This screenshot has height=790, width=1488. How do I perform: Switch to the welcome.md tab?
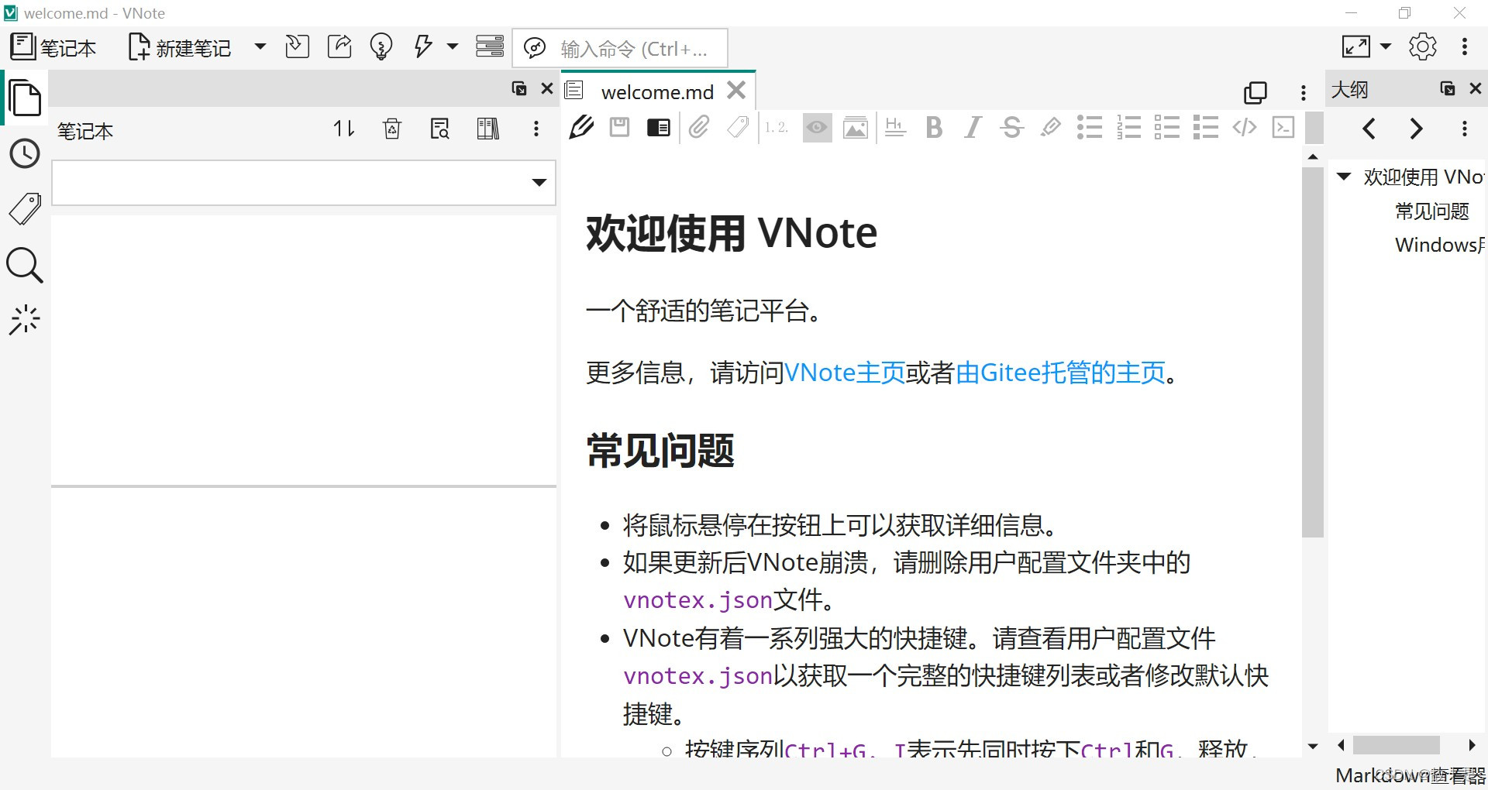coord(657,91)
